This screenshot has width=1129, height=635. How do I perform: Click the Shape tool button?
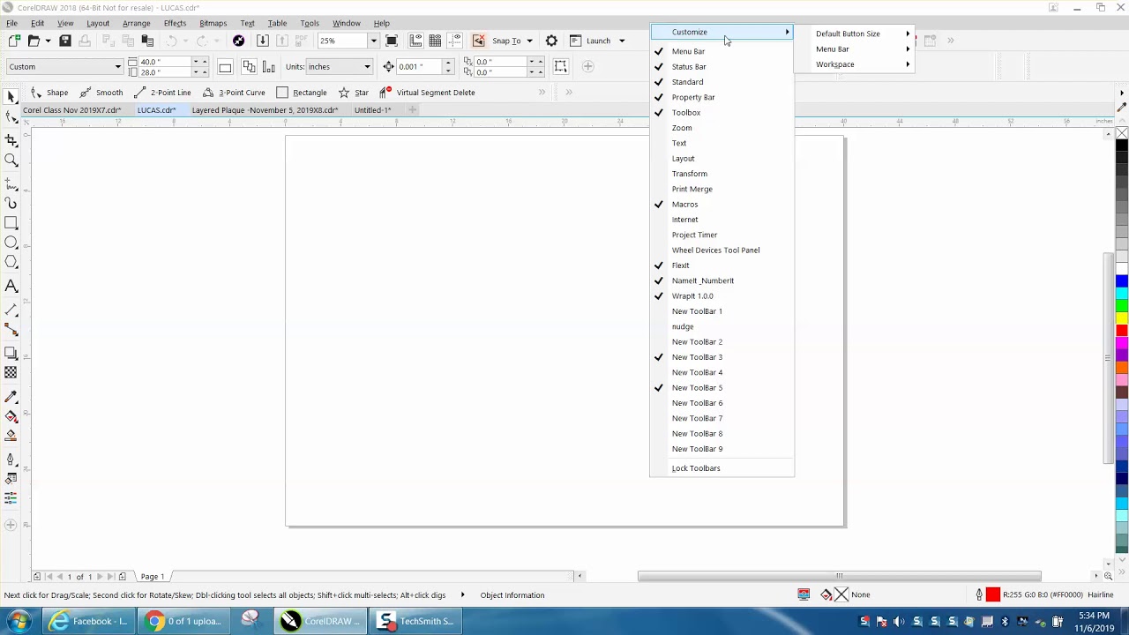(x=49, y=93)
